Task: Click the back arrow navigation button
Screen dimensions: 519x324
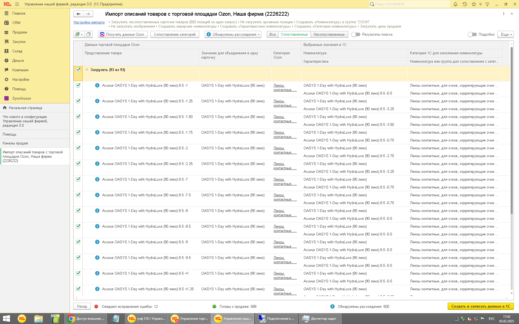Action: click(78, 14)
